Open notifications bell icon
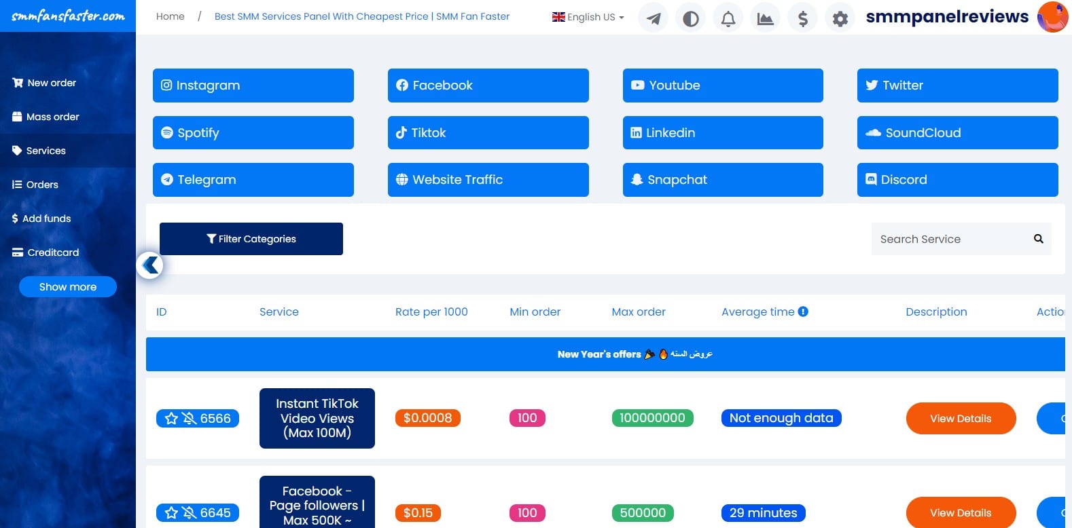 click(x=728, y=18)
